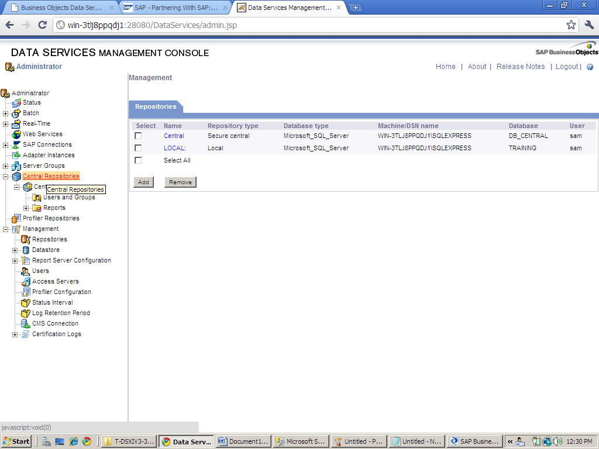
Task: Tick the checkbox for the Central repository
Action: [138, 136]
